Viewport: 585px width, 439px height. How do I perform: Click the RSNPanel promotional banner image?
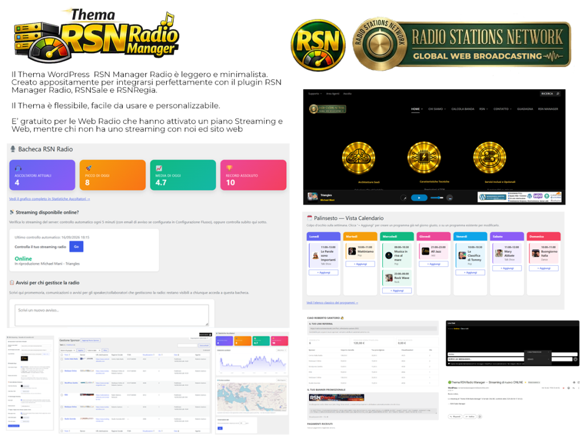tap(336, 398)
